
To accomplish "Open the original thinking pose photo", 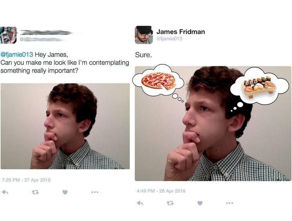I will (x=65, y=126).
